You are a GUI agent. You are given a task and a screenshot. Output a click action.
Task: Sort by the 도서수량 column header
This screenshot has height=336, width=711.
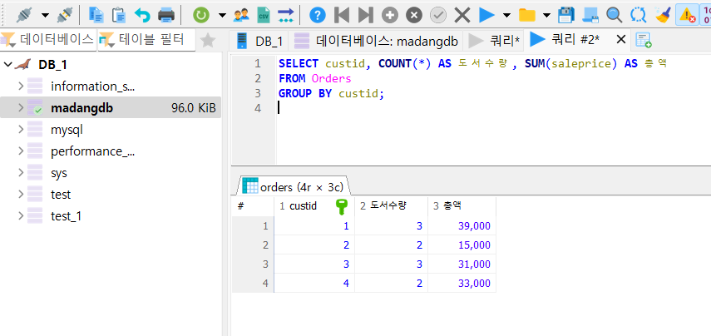(391, 206)
